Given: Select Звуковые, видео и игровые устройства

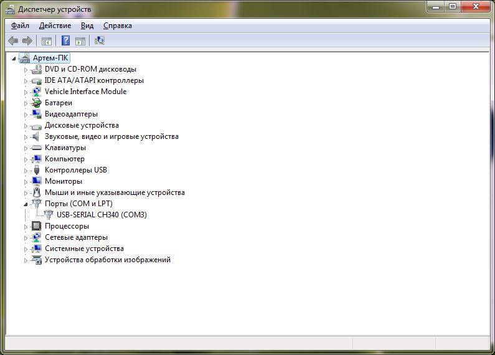Looking at the screenshot, I should [111, 136].
